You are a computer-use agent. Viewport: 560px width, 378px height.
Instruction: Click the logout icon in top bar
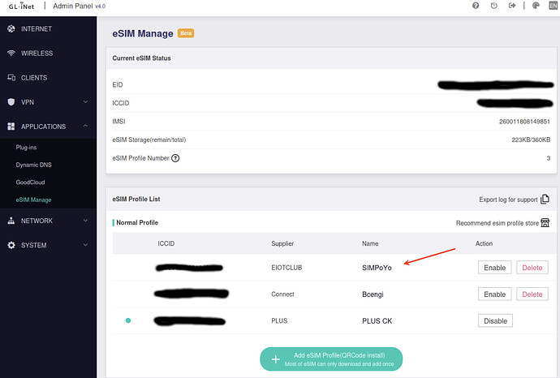512,6
